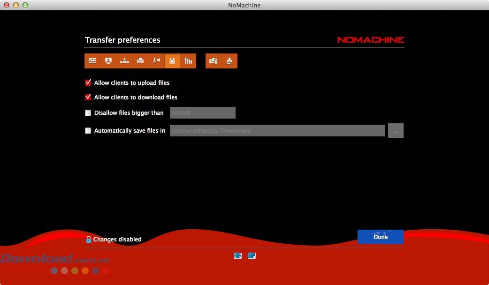489x285 pixels.
Task: Open the firewall/security preferences icon
Action: tap(92, 61)
